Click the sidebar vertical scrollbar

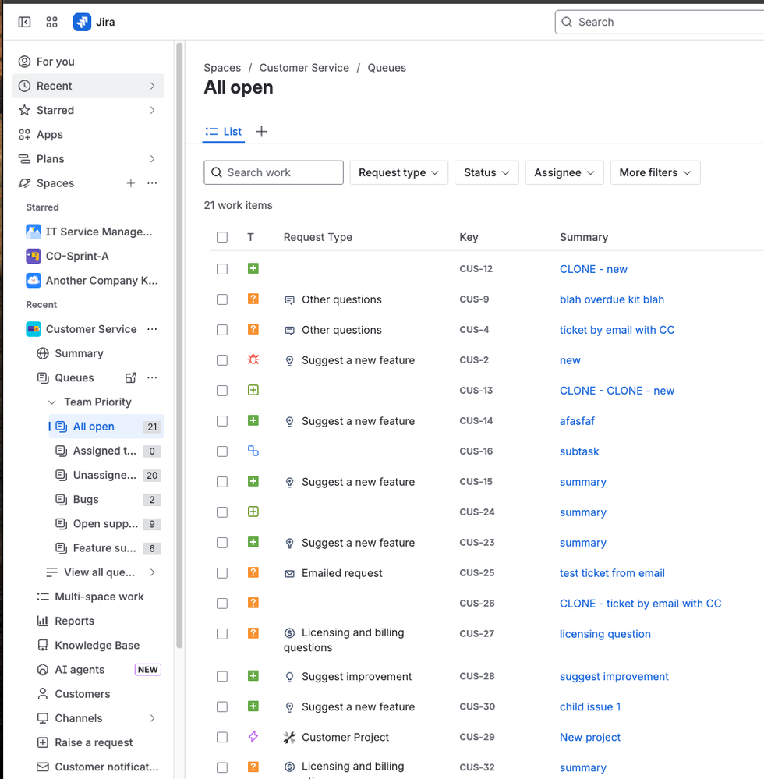179,345
